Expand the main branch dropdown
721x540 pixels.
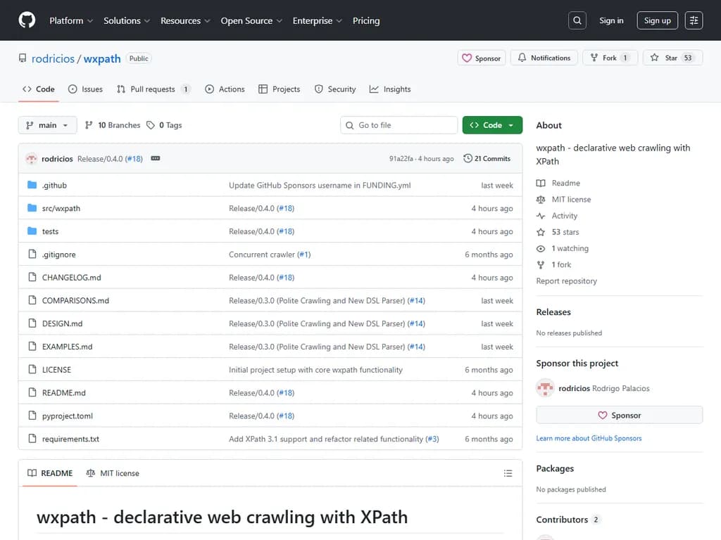tap(47, 125)
